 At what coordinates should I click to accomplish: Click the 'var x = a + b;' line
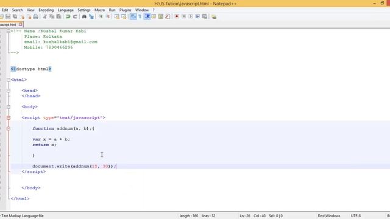[x=51, y=139]
